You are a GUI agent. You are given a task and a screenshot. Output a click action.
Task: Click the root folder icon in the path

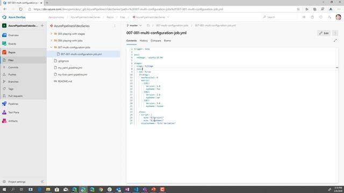[148, 25]
